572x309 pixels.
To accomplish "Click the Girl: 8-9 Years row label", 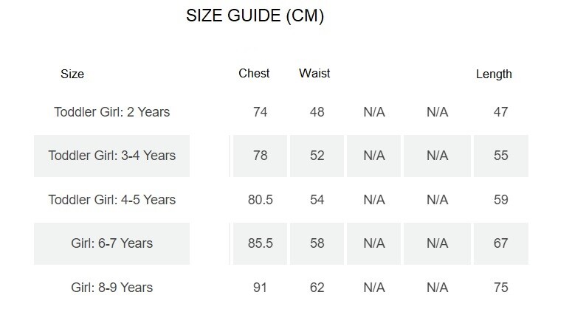I will click(112, 288).
